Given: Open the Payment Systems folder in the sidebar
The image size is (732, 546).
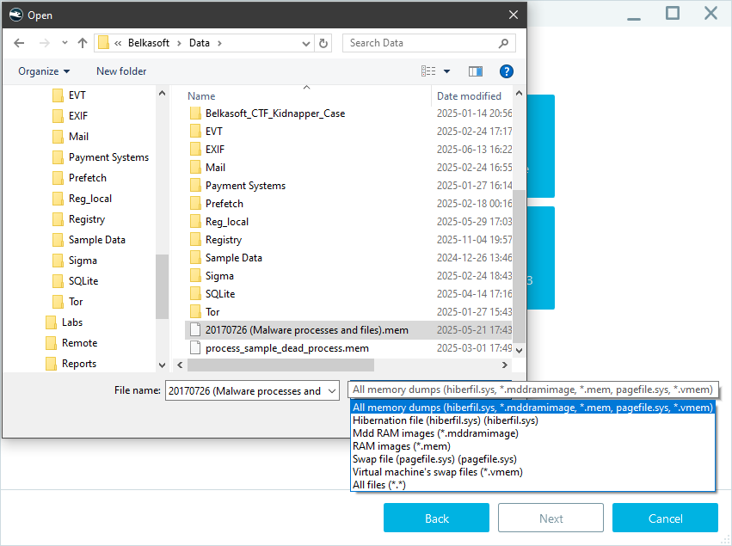Looking at the screenshot, I should coord(108,156).
